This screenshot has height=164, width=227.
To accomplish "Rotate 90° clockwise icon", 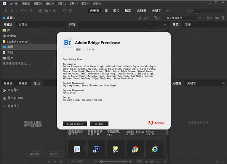I will coord(71,11).
